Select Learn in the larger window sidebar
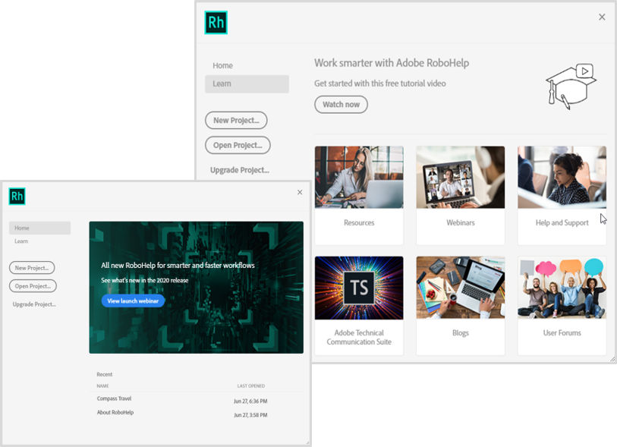This screenshot has width=617, height=447. (247, 83)
